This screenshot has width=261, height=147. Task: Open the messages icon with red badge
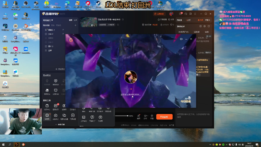(x=181, y=14)
